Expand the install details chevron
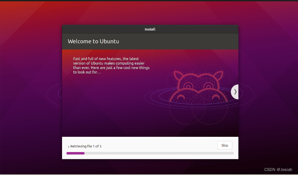 [68, 147]
